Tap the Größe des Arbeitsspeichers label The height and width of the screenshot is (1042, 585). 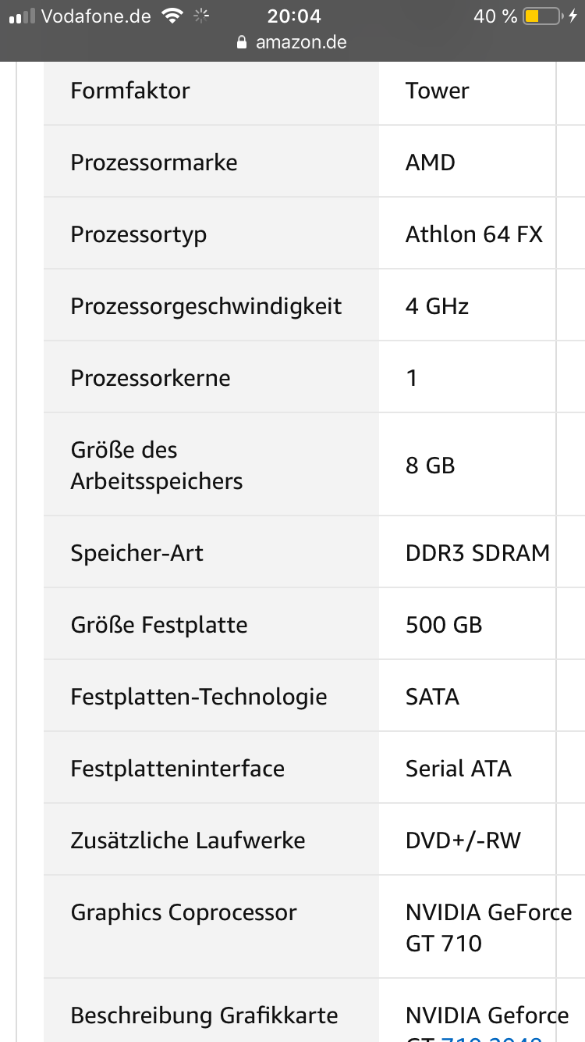(x=156, y=466)
